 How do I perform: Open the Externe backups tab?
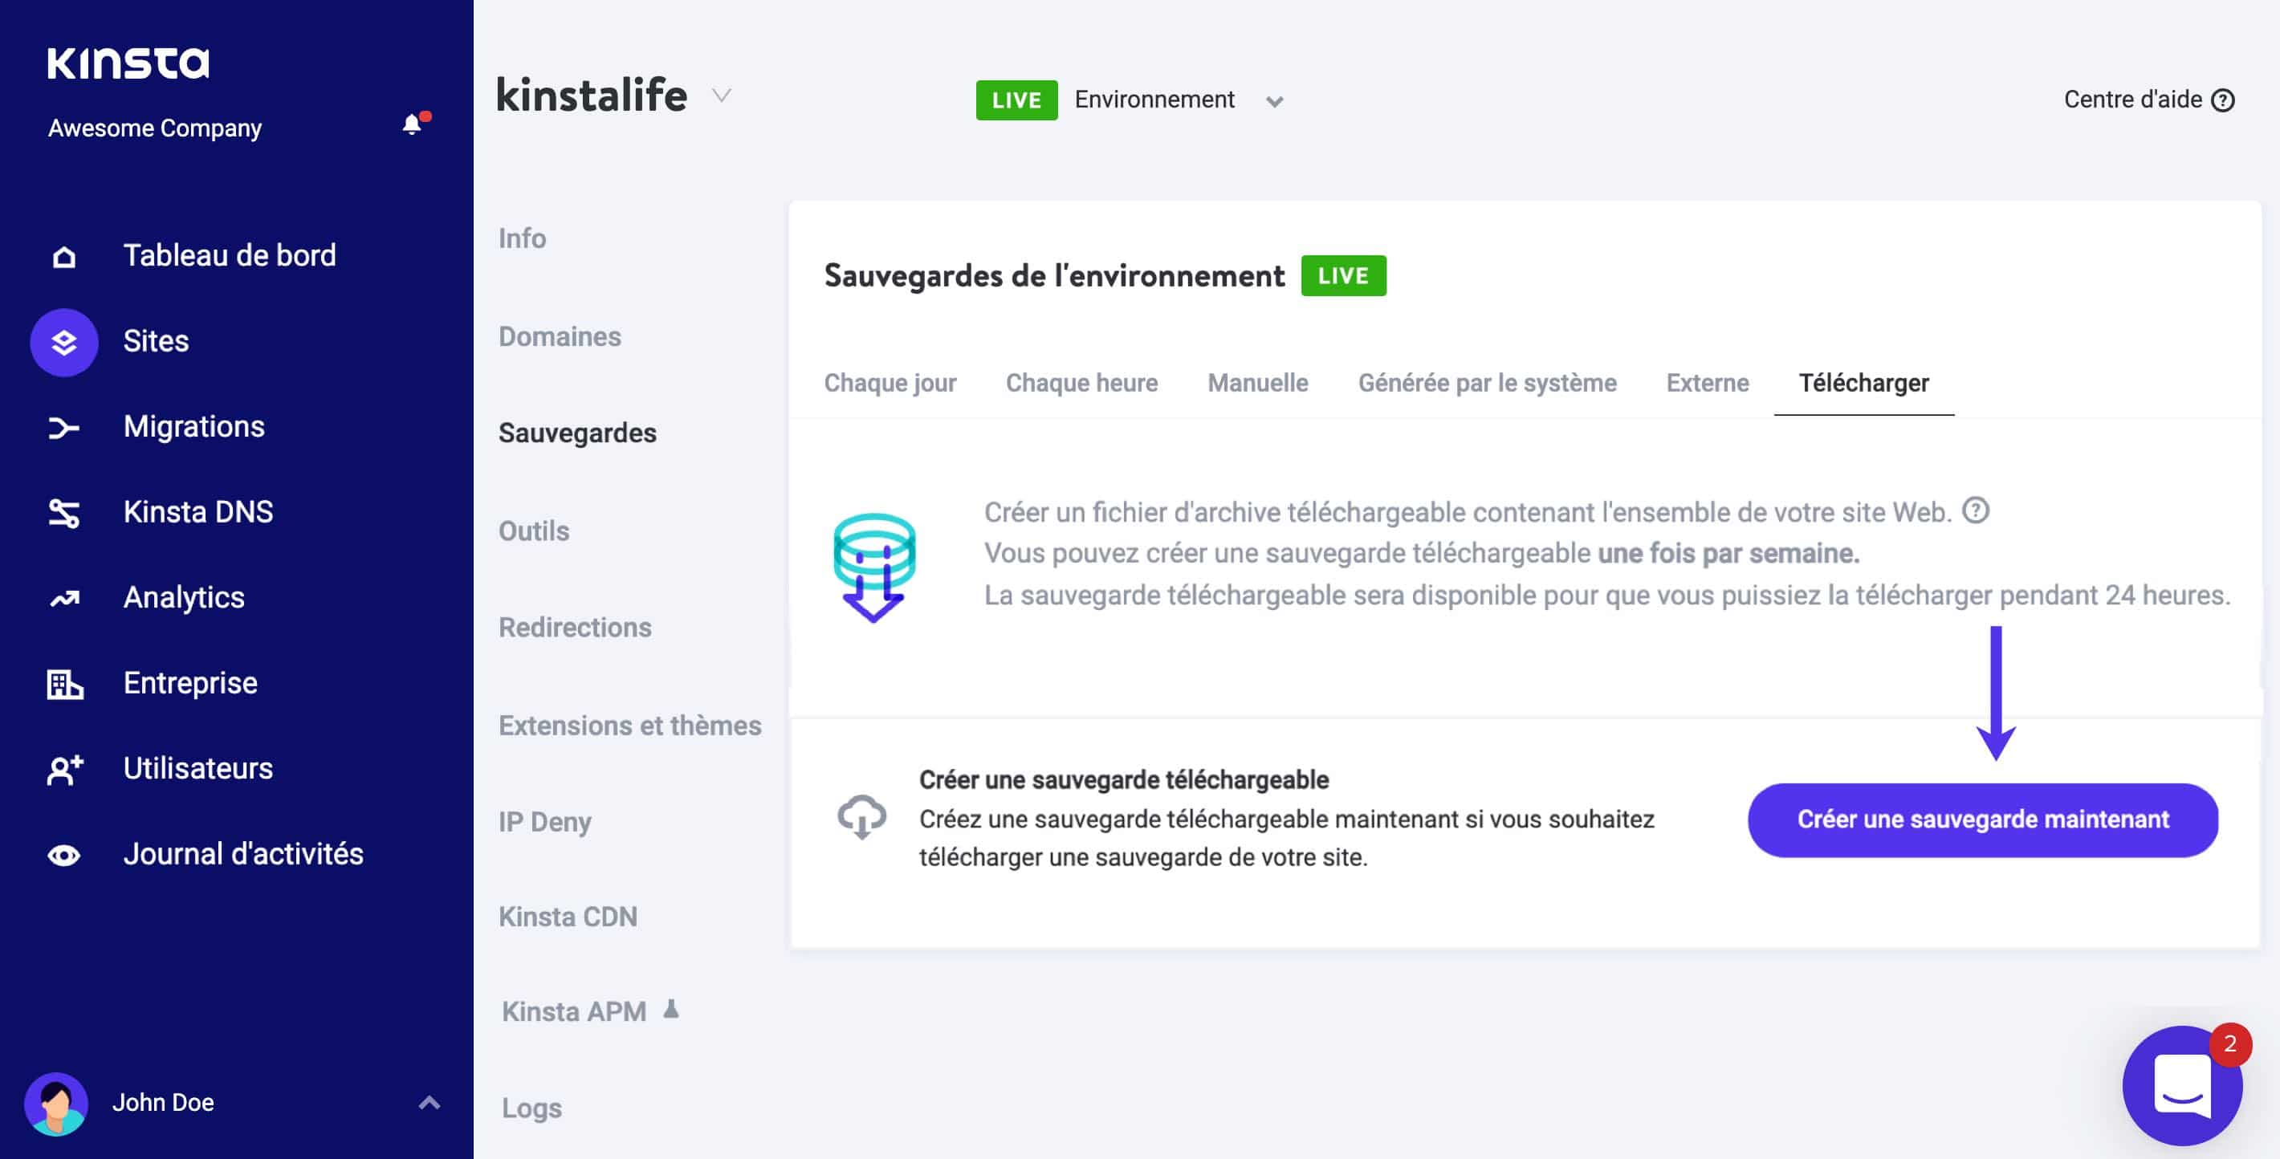[1708, 382]
